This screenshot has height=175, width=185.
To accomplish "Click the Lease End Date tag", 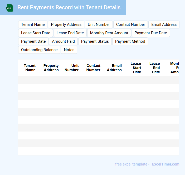I will coord(70,33).
